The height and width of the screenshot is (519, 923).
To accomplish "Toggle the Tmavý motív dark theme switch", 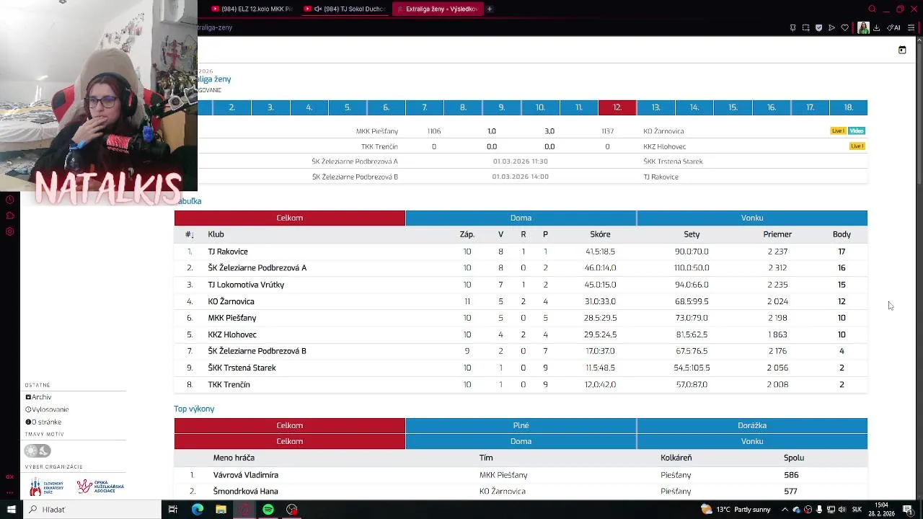I will click(37, 451).
